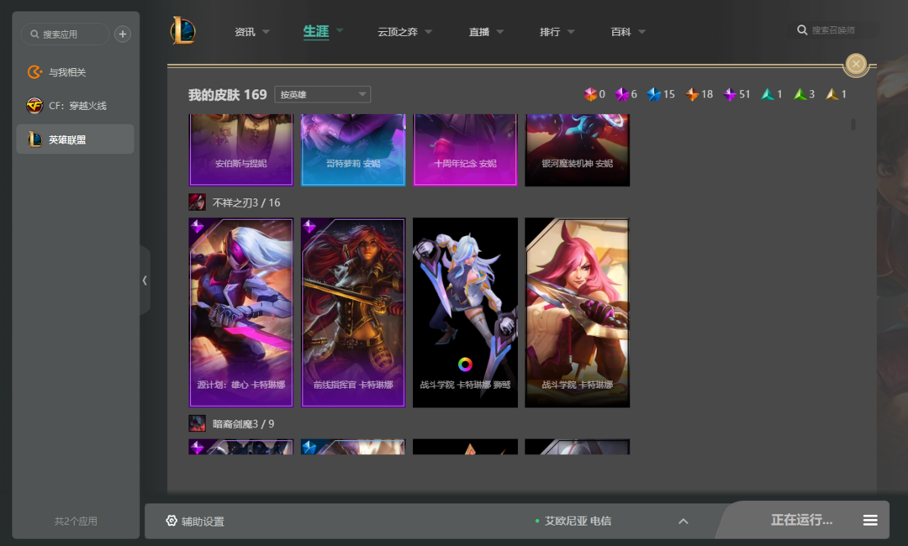Click the teal triangle icon showing 1
Image resolution: width=908 pixels, height=546 pixels.
[768, 94]
